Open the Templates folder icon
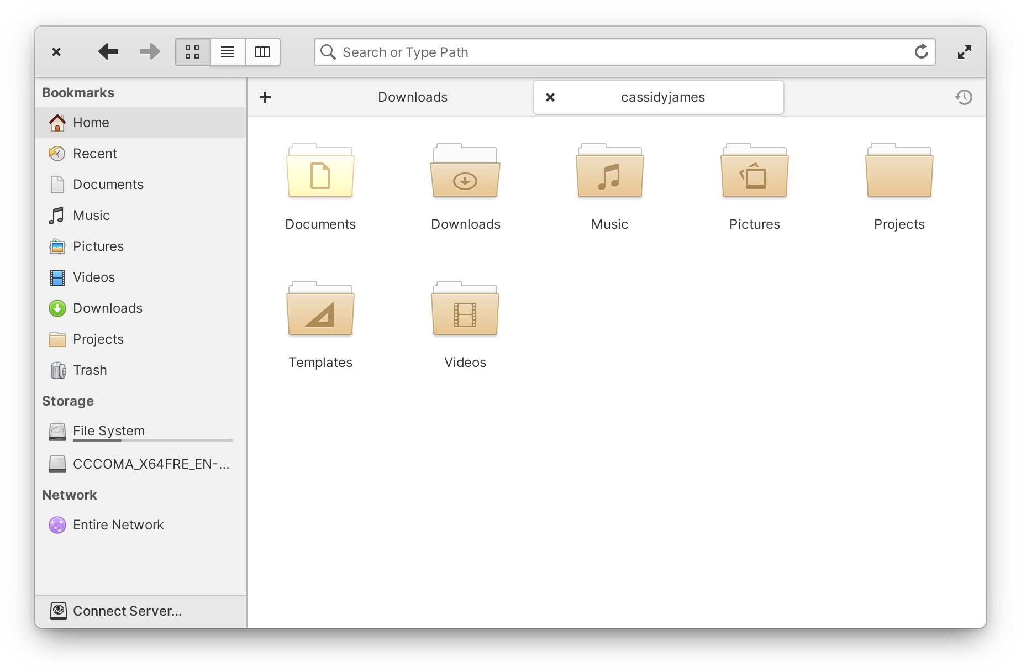1021x672 pixels. (x=320, y=309)
